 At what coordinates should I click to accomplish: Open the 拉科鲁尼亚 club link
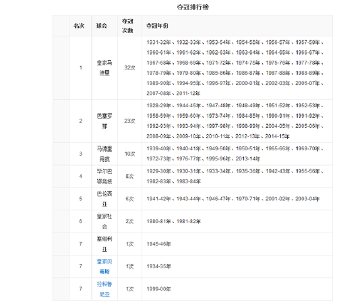click(x=104, y=289)
